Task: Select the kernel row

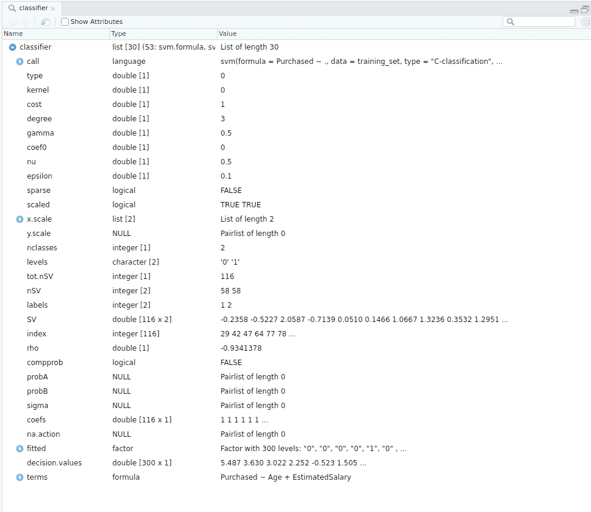Action: pyautogui.click(x=296, y=90)
